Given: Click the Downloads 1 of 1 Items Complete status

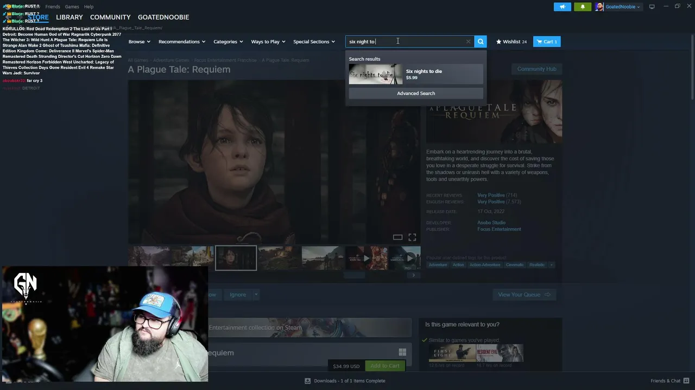Looking at the screenshot, I should point(350,381).
